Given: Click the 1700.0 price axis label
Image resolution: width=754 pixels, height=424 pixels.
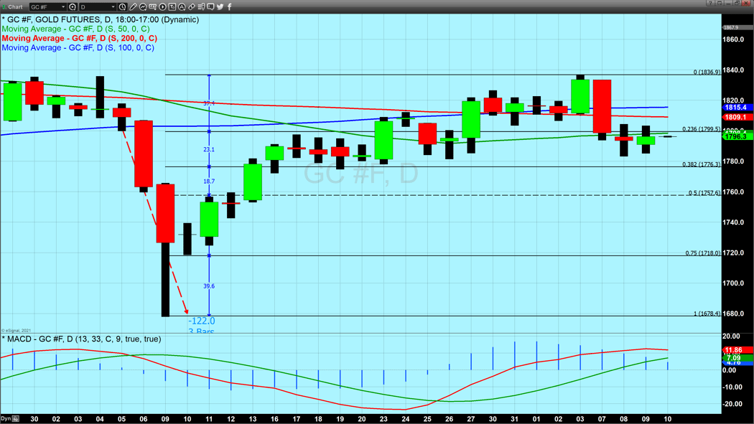Looking at the screenshot, I should [x=733, y=283].
